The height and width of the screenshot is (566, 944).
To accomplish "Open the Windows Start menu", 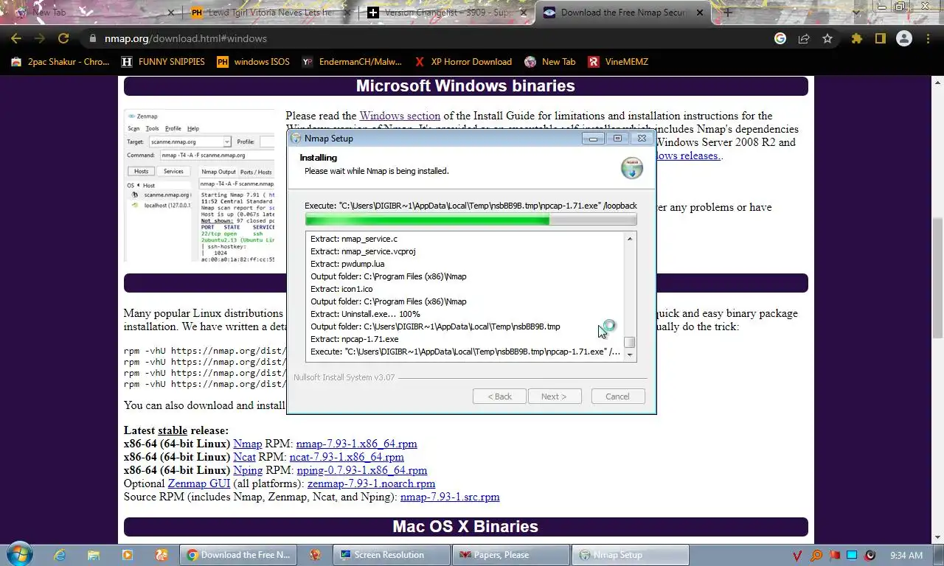I will pyautogui.click(x=19, y=555).
